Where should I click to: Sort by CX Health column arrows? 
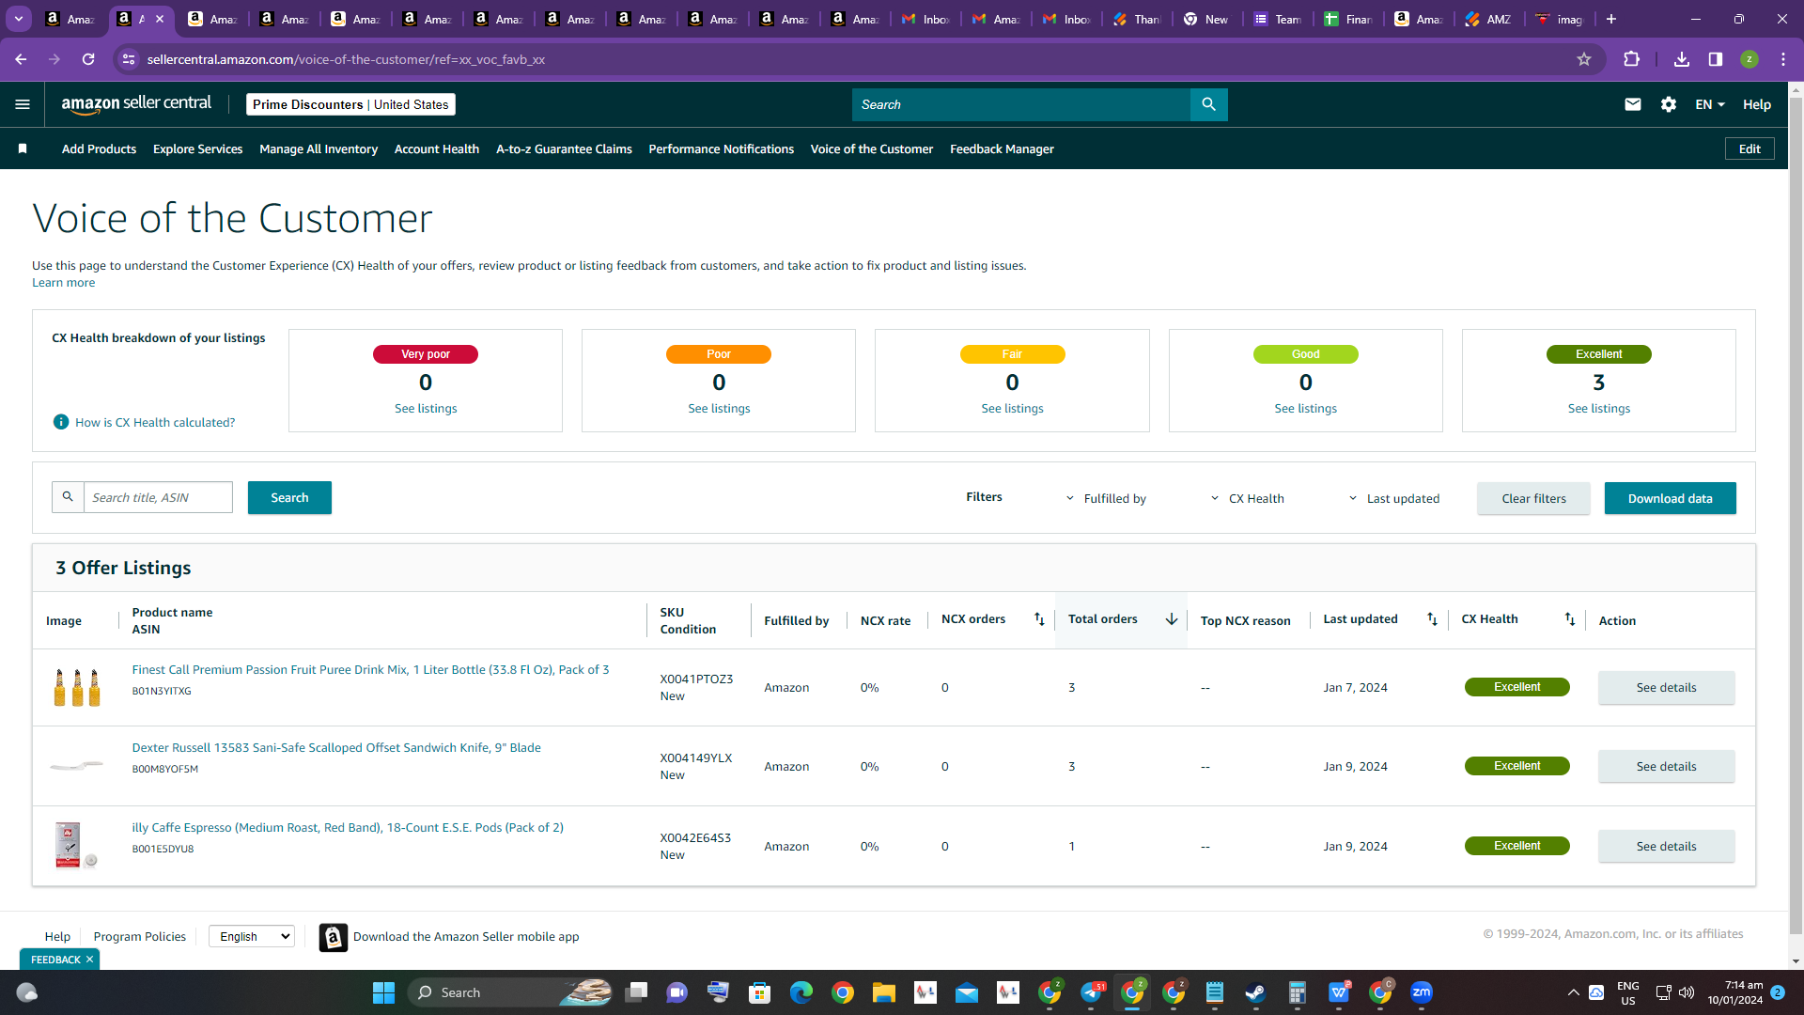(x=1570, y=618)
